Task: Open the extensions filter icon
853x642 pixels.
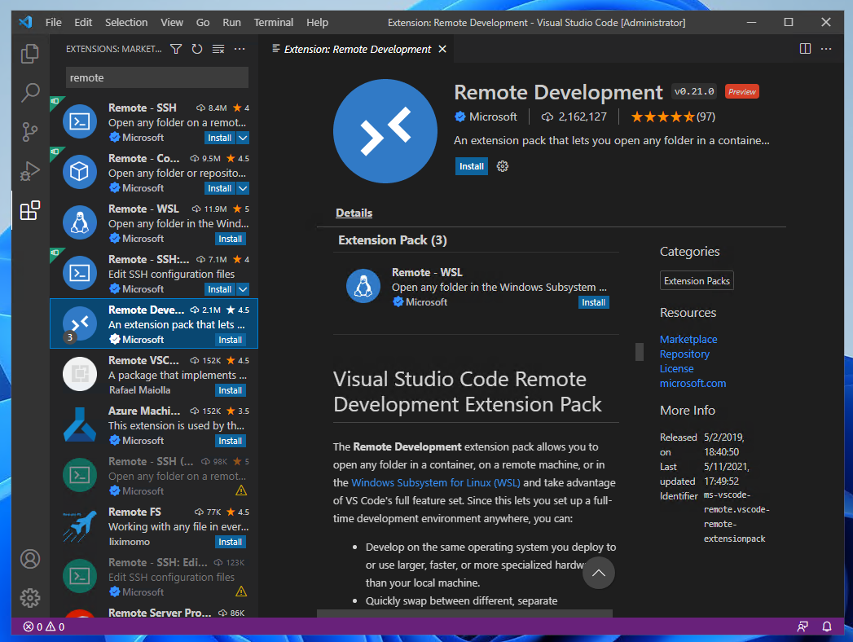Action: click(175, 49)
